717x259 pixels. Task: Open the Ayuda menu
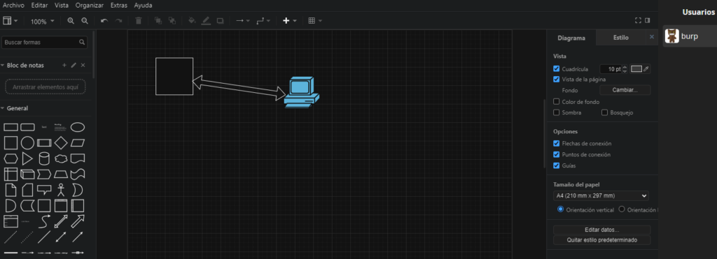pyautogui.click(x=143, y=6)
